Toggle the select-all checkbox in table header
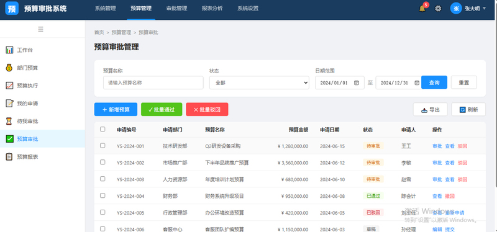The width and height of the screenshot is (497, 232). pos(103,129)
